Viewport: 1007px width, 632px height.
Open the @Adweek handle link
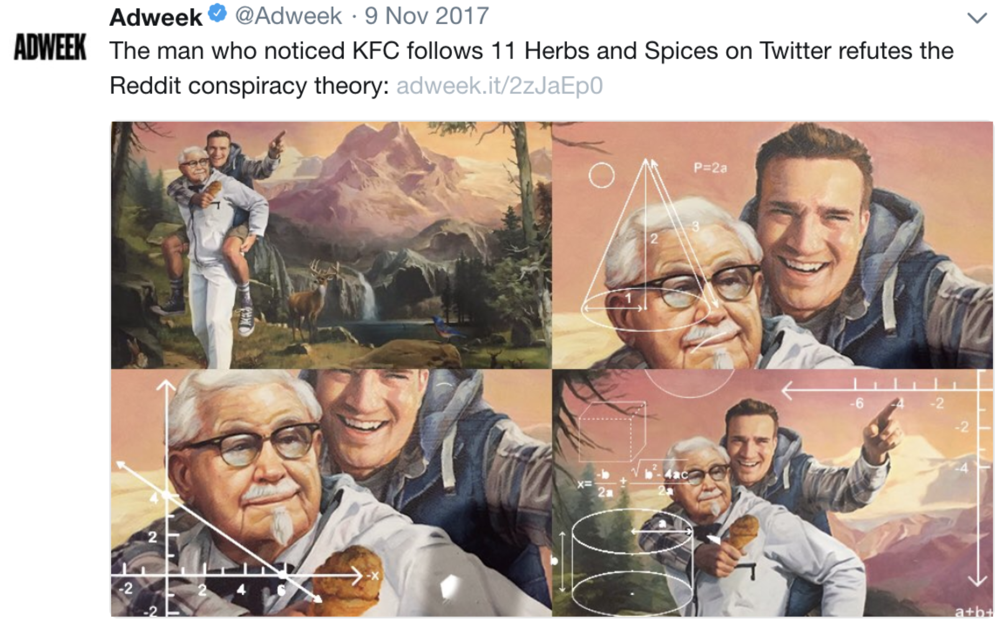tap(288, 16)
